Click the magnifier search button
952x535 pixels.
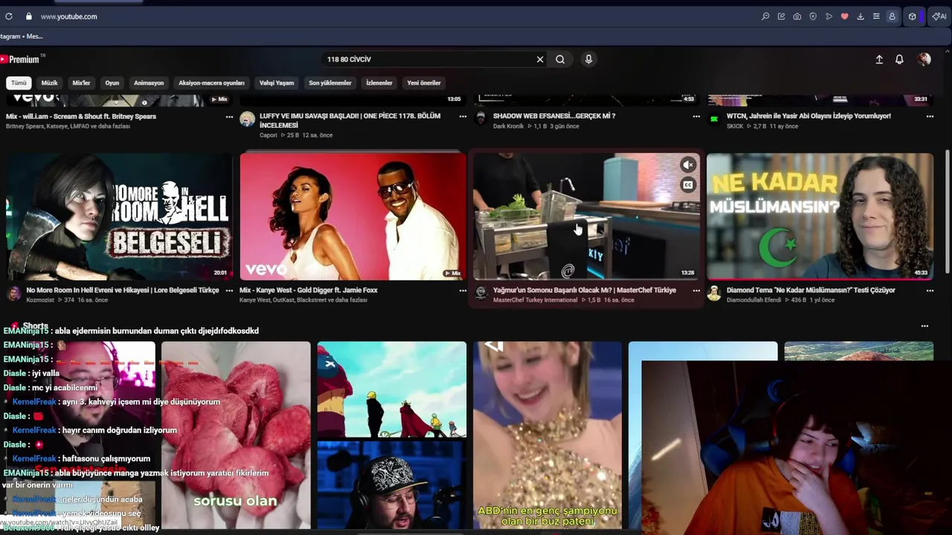560,59
